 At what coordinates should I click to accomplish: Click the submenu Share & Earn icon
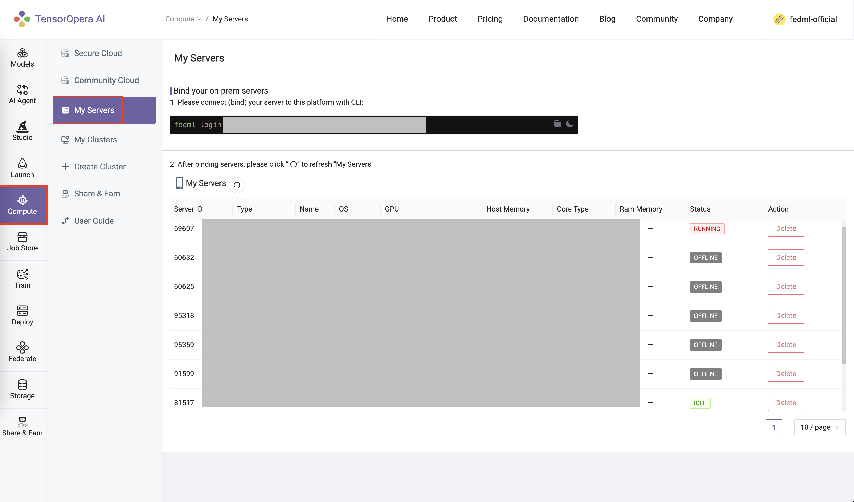point(65,194)
